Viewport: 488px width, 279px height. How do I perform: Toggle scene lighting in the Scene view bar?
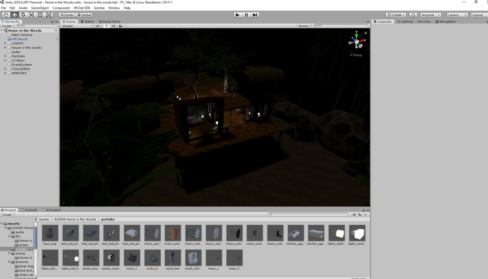click(x=105, y=26)
